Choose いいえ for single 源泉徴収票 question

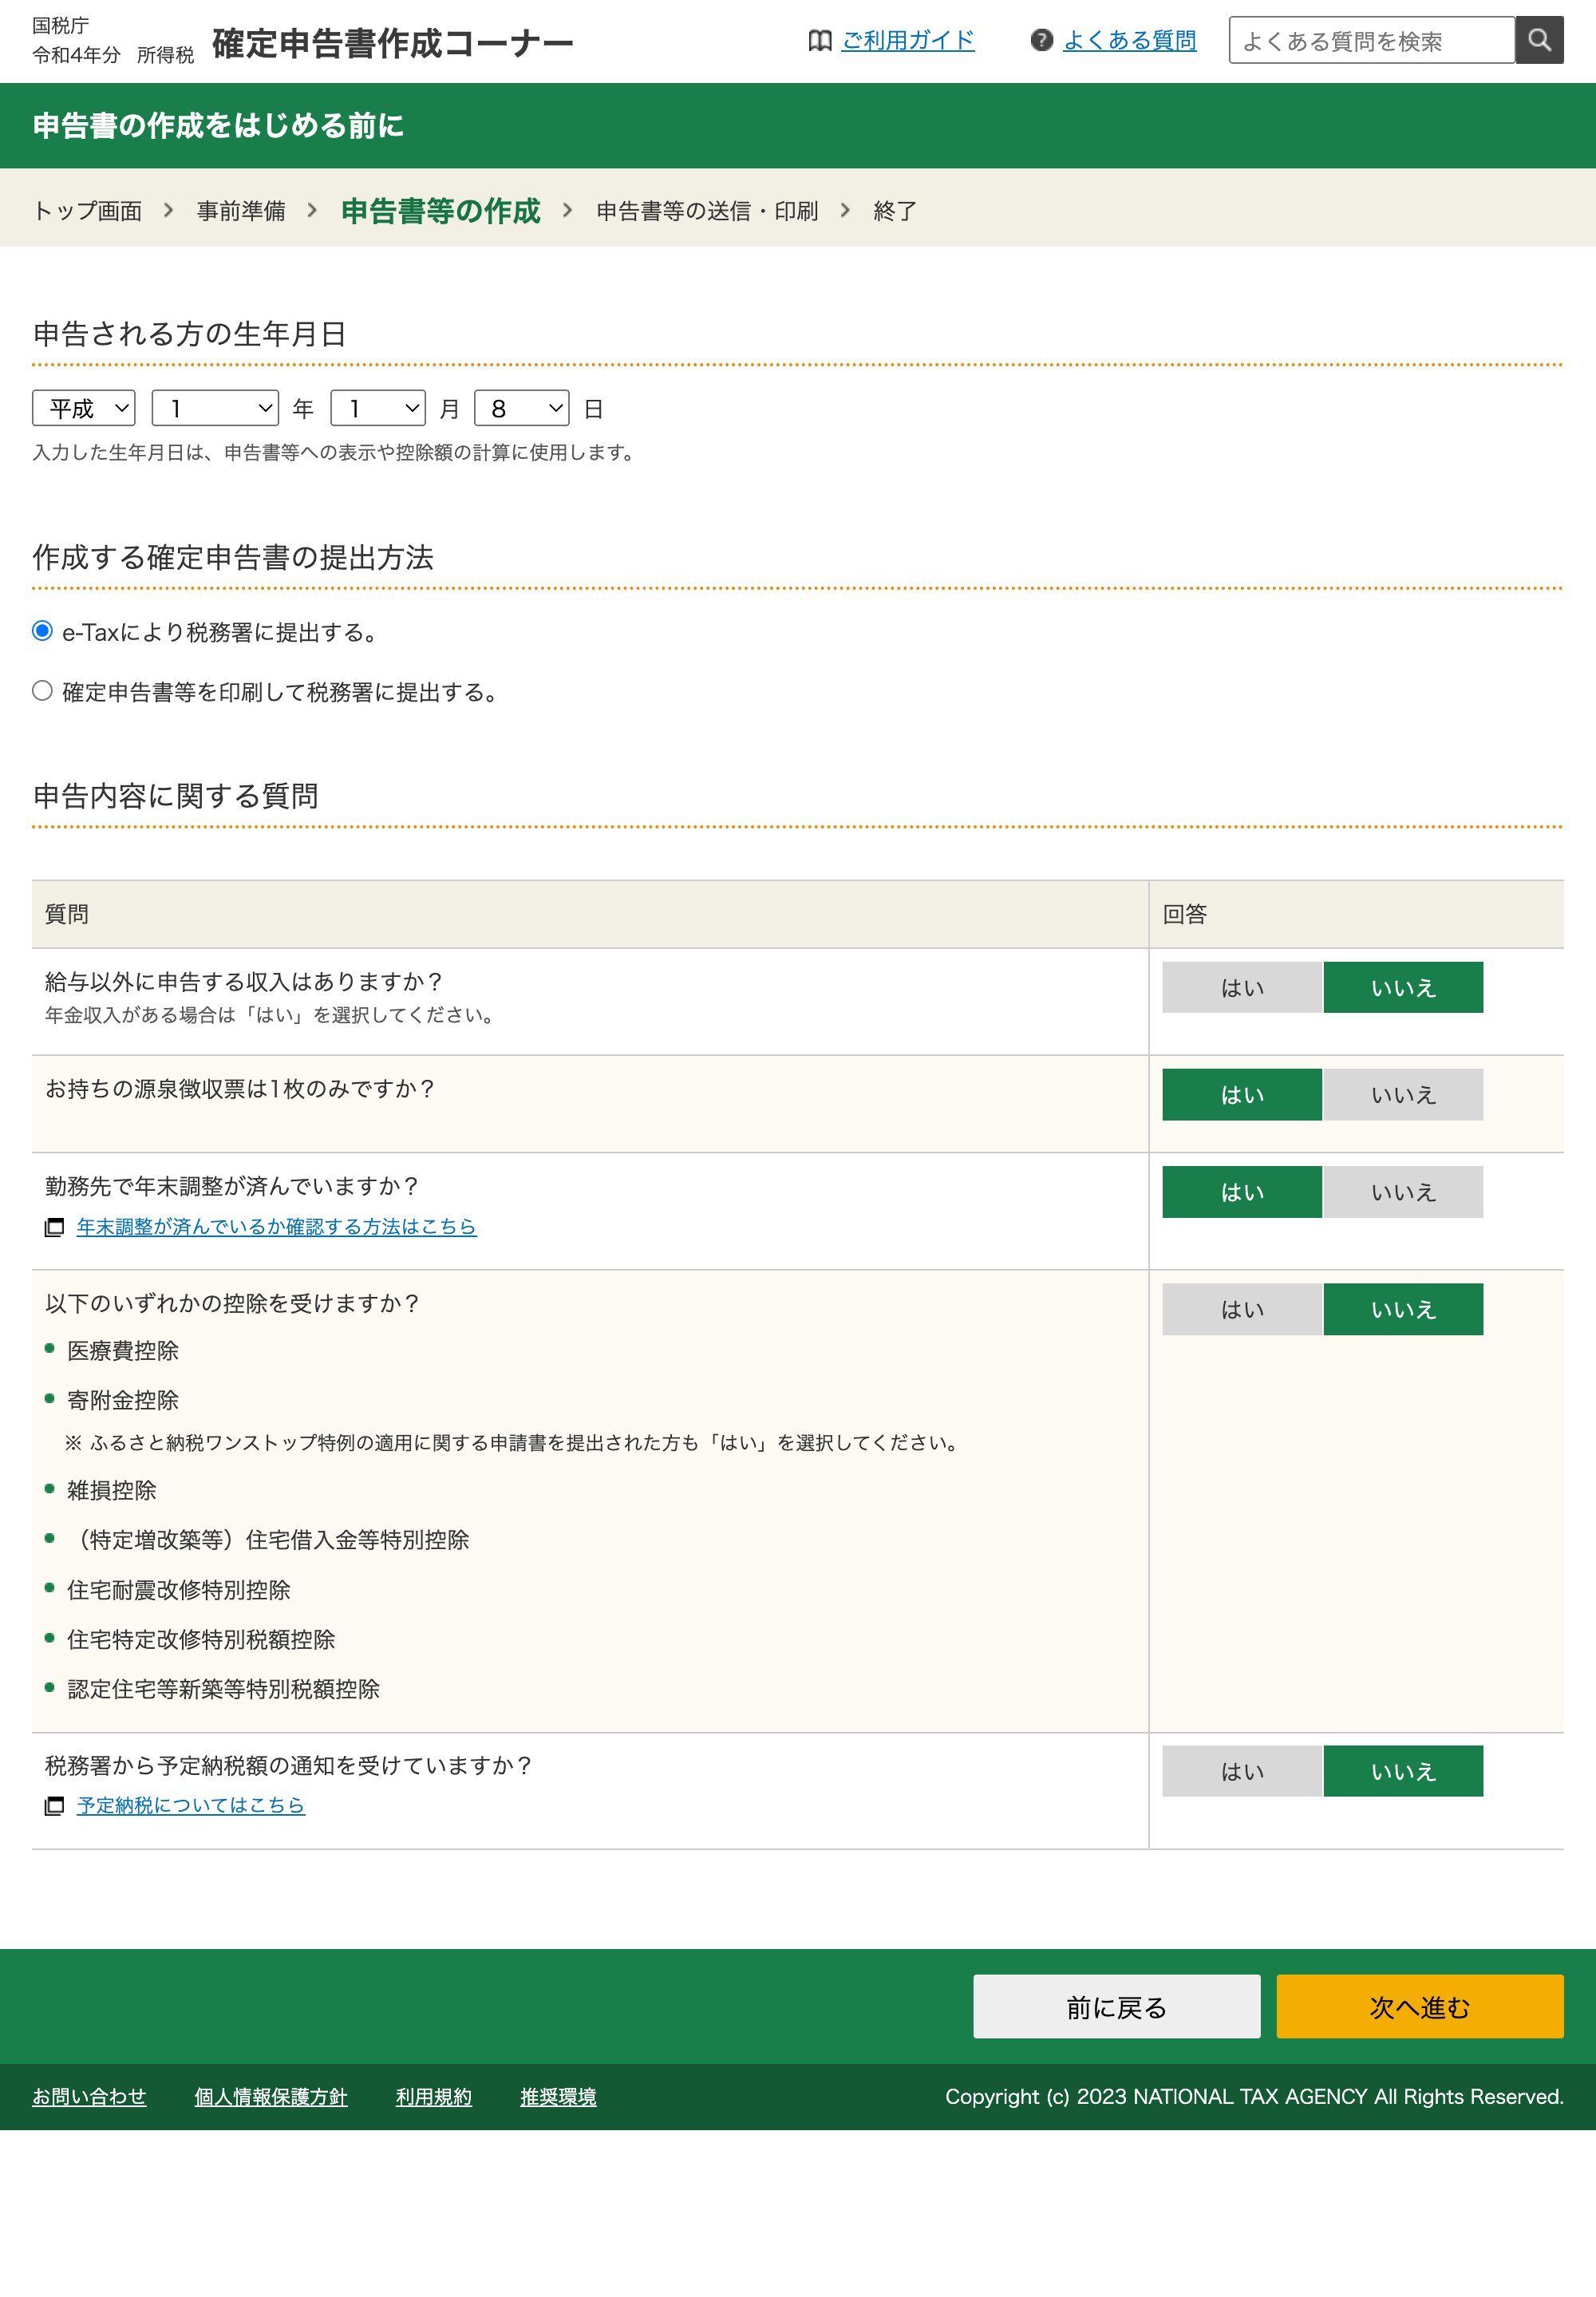(1402, 1095)
